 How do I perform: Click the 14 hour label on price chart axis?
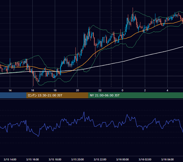(x=10, y=90)
